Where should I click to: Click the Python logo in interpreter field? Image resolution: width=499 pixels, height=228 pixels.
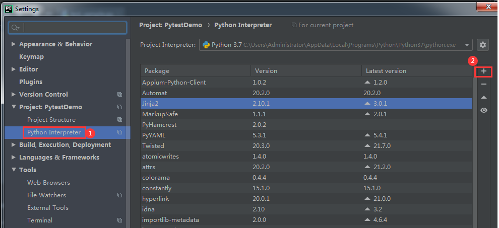click(x=206, y=45)
